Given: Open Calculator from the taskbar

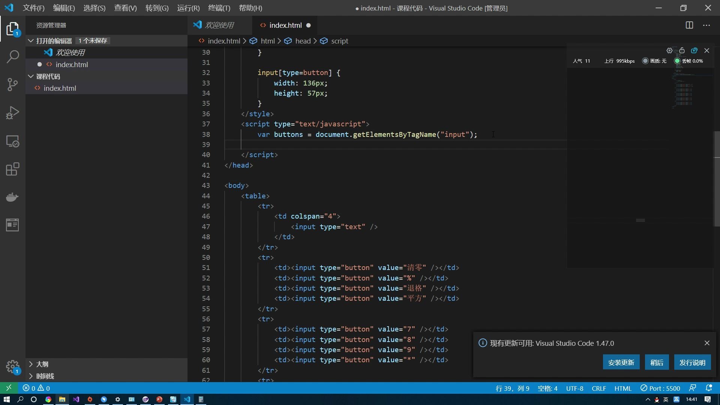Looking at the screenshot, I should [x=201, y=399].
